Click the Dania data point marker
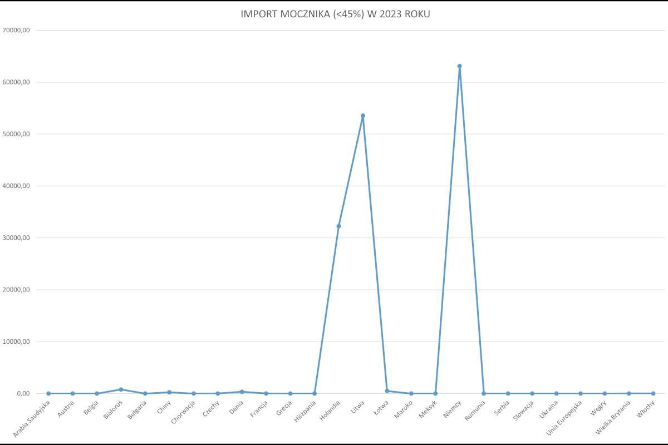 (242, 392)
